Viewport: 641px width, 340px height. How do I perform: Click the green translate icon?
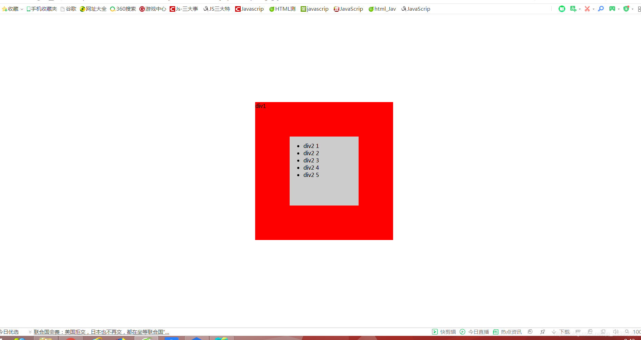click(573, 9)
